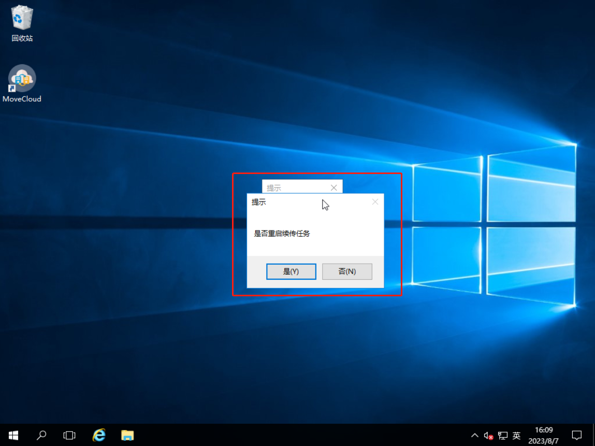The height and width of the screenshot is (446, 595).
Task: Click the muted volume tray icon
Action: [x=488, y=436]
